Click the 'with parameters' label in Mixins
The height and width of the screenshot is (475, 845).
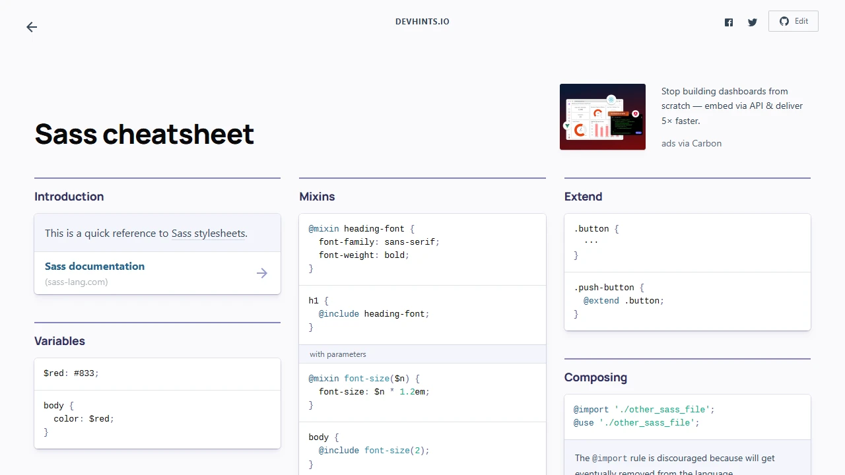click(337, 354)
